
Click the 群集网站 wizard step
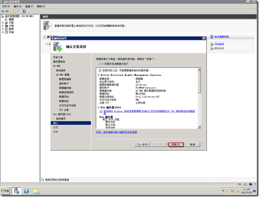(64, 97)
